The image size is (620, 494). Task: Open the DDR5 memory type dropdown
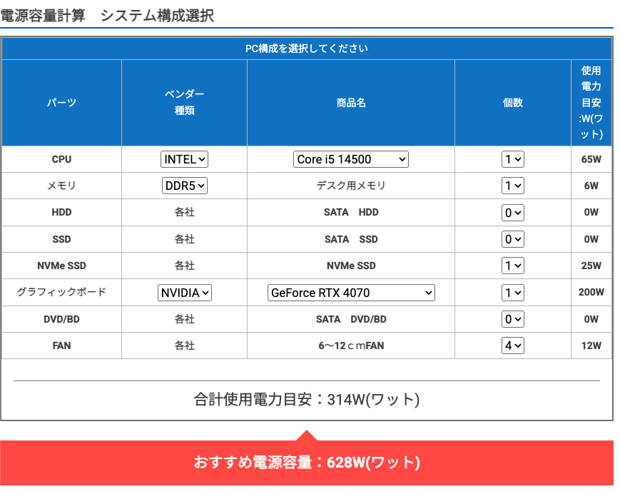[184, 186]
